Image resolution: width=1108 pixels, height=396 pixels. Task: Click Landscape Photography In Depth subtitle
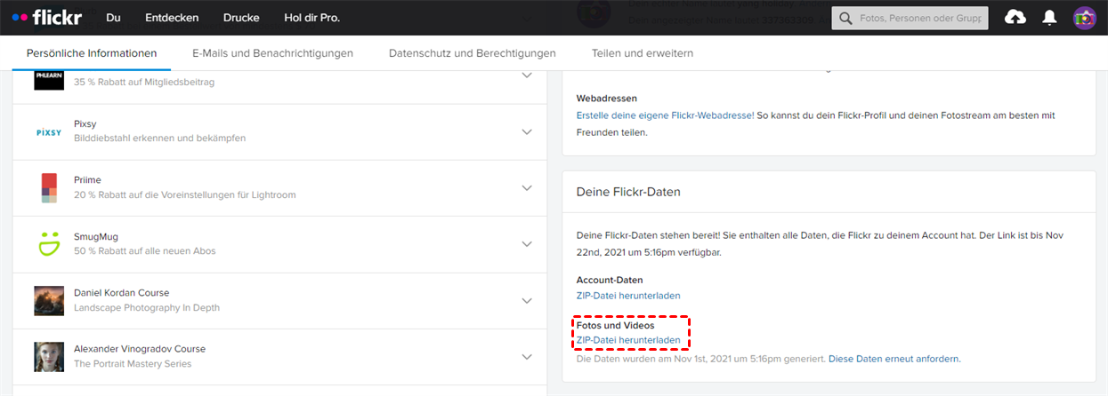[x=147, y=307]
